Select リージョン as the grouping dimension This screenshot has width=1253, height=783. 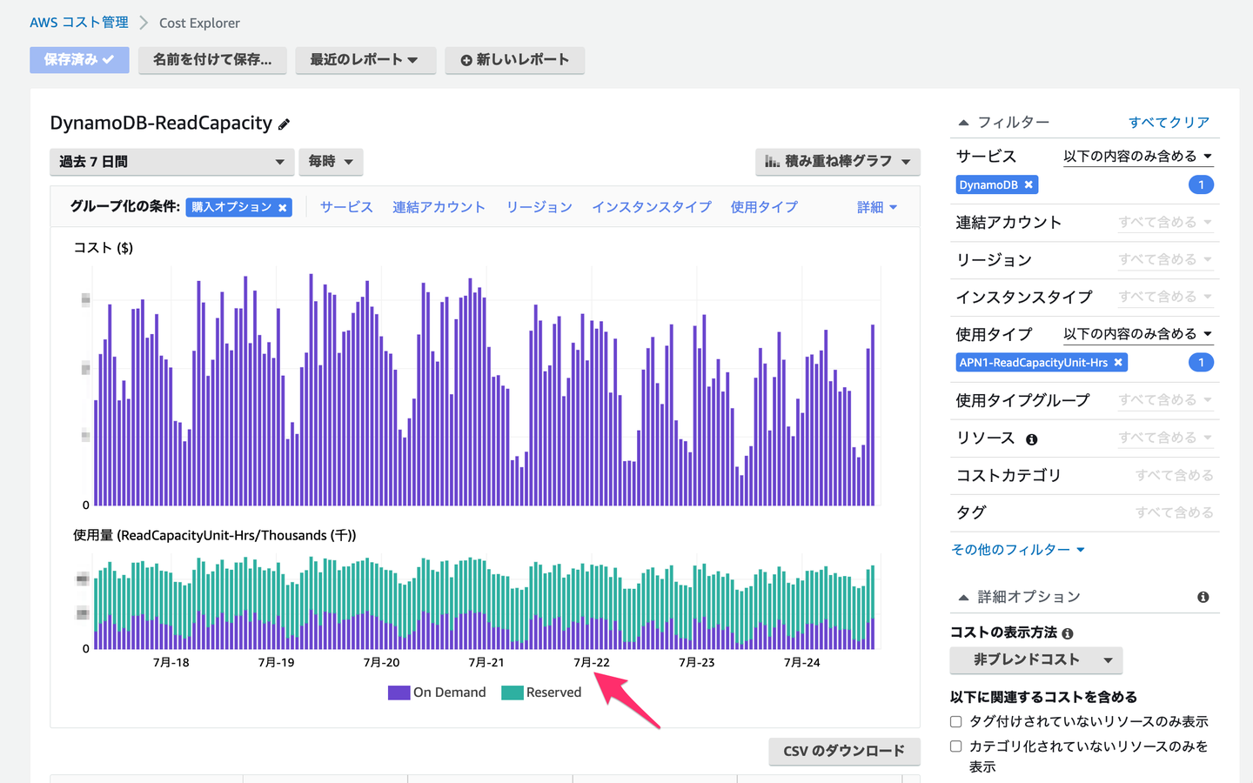coord(539,207)
